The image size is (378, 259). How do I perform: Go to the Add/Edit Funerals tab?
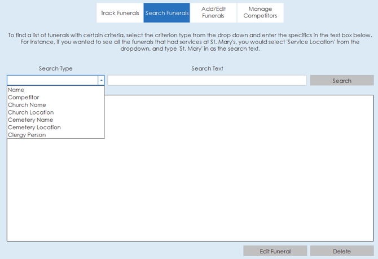[213, 12]
